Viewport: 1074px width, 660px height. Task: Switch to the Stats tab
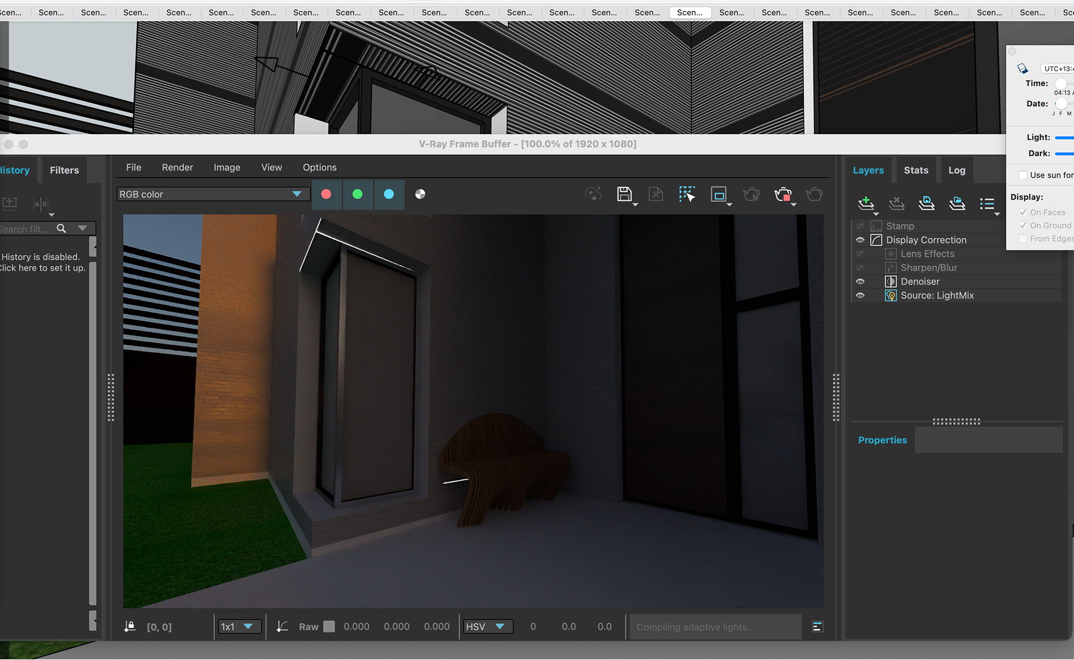pyautogui.click(x=916, y=170)
